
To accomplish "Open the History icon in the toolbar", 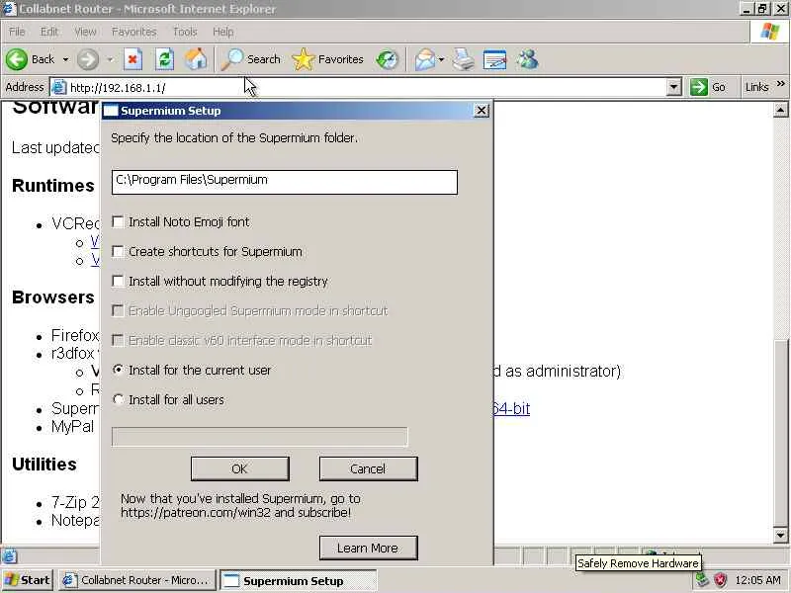I will coord(388,59).
